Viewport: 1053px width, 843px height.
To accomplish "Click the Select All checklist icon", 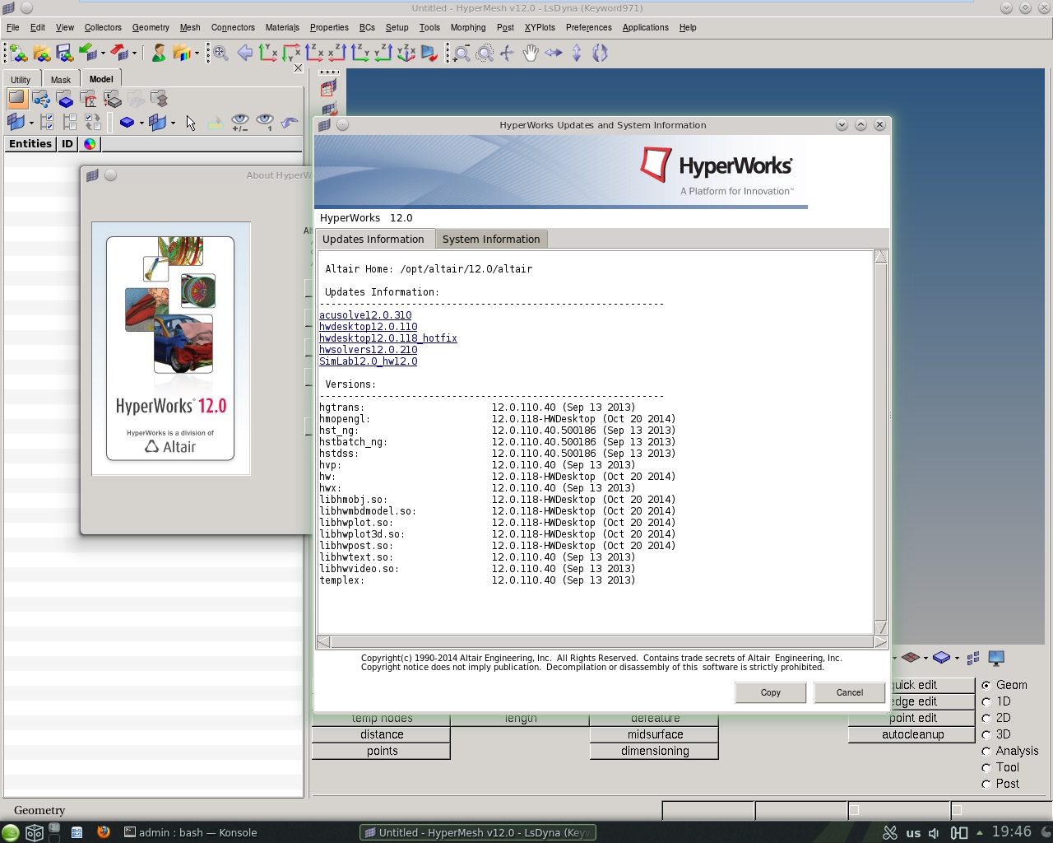I will pyautogui.click(x=47, y=123).
